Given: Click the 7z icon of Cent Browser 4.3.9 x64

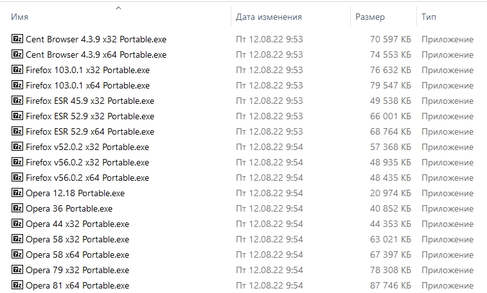Looking at the screenshot, I should tap(17, 54).
